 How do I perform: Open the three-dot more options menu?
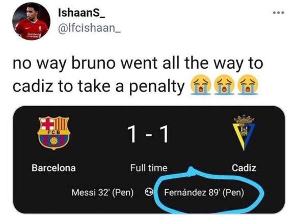279,13
